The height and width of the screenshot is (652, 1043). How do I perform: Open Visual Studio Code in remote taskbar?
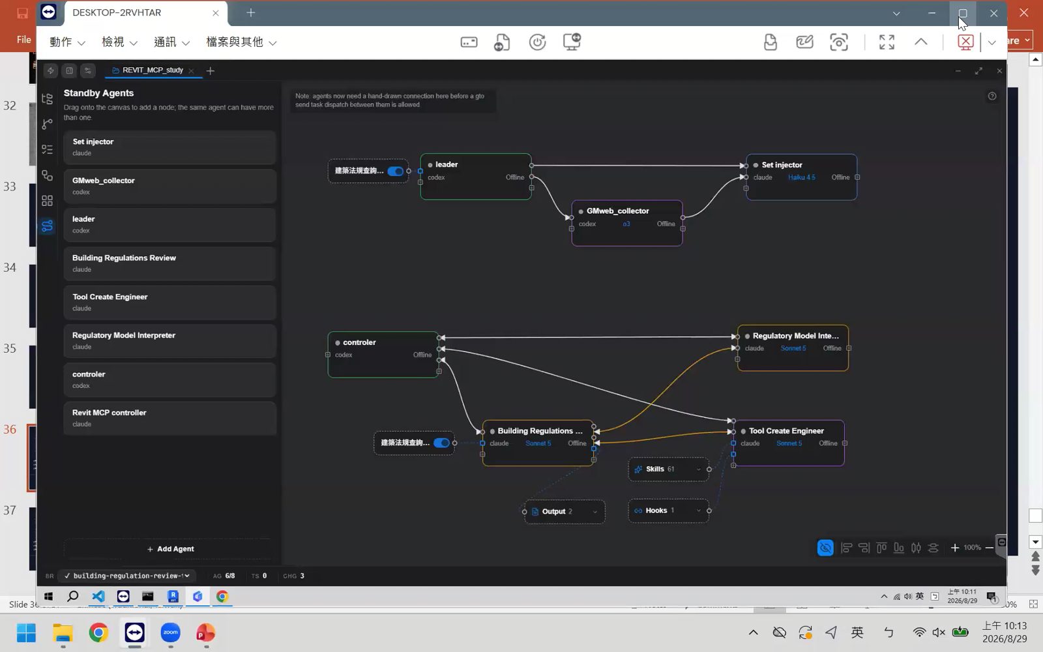click(98, 596)
